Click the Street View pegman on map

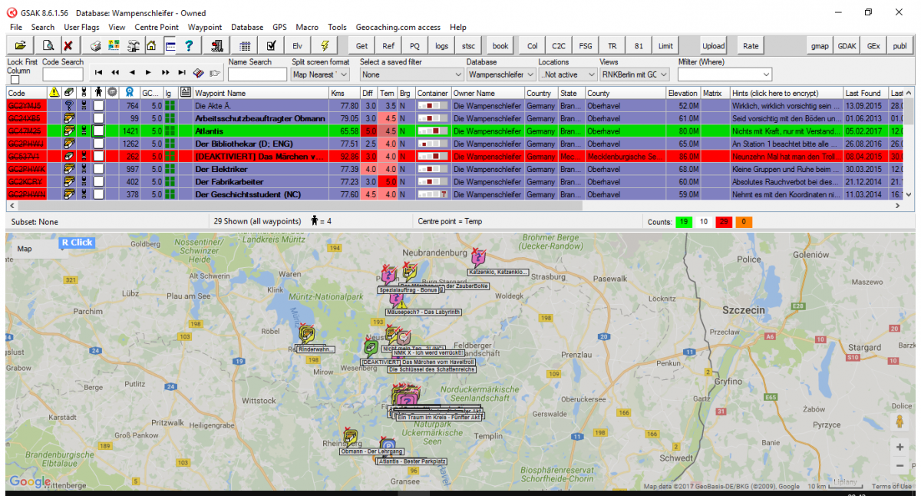tap(900, 422)
